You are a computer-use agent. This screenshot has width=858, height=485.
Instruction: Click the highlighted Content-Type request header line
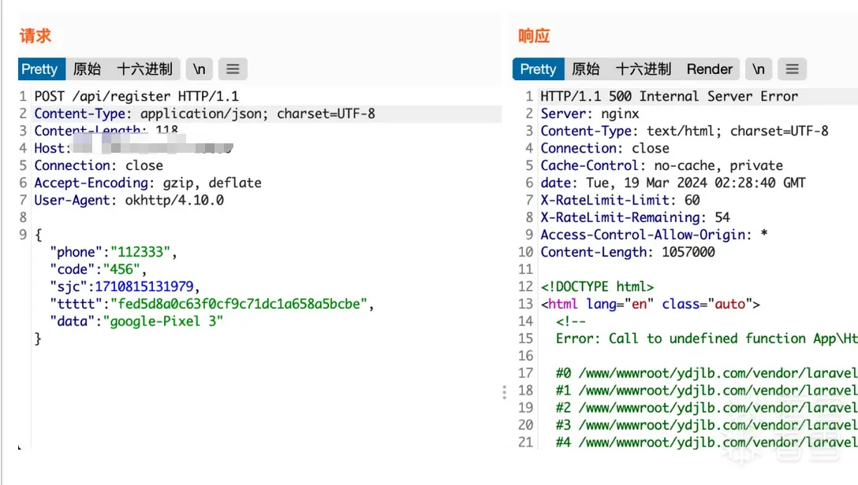pyautogui.click(x=204, y=113)
